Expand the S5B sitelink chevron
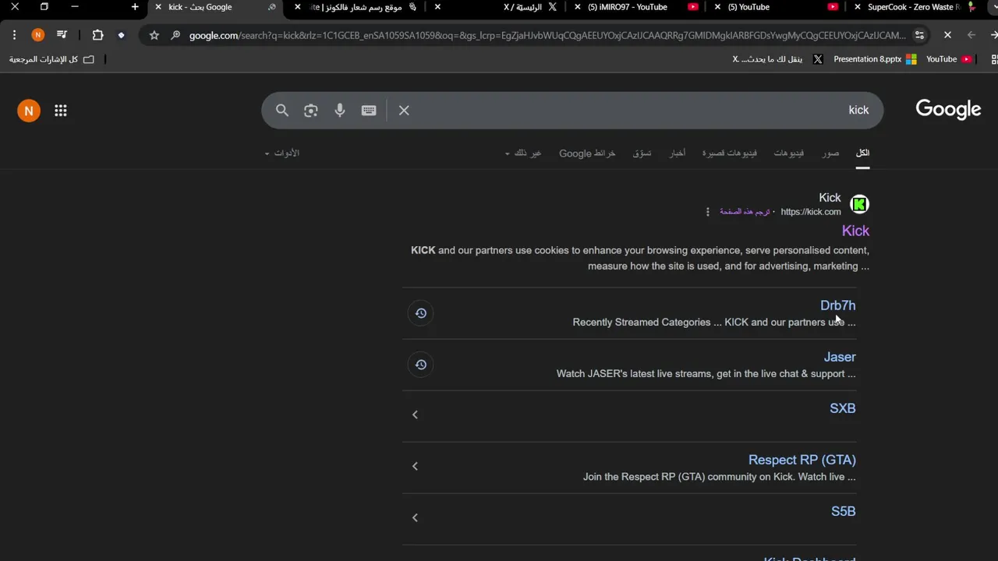This screenshot has height=561, width=998. pyautogui.click(x=415, y=517)
